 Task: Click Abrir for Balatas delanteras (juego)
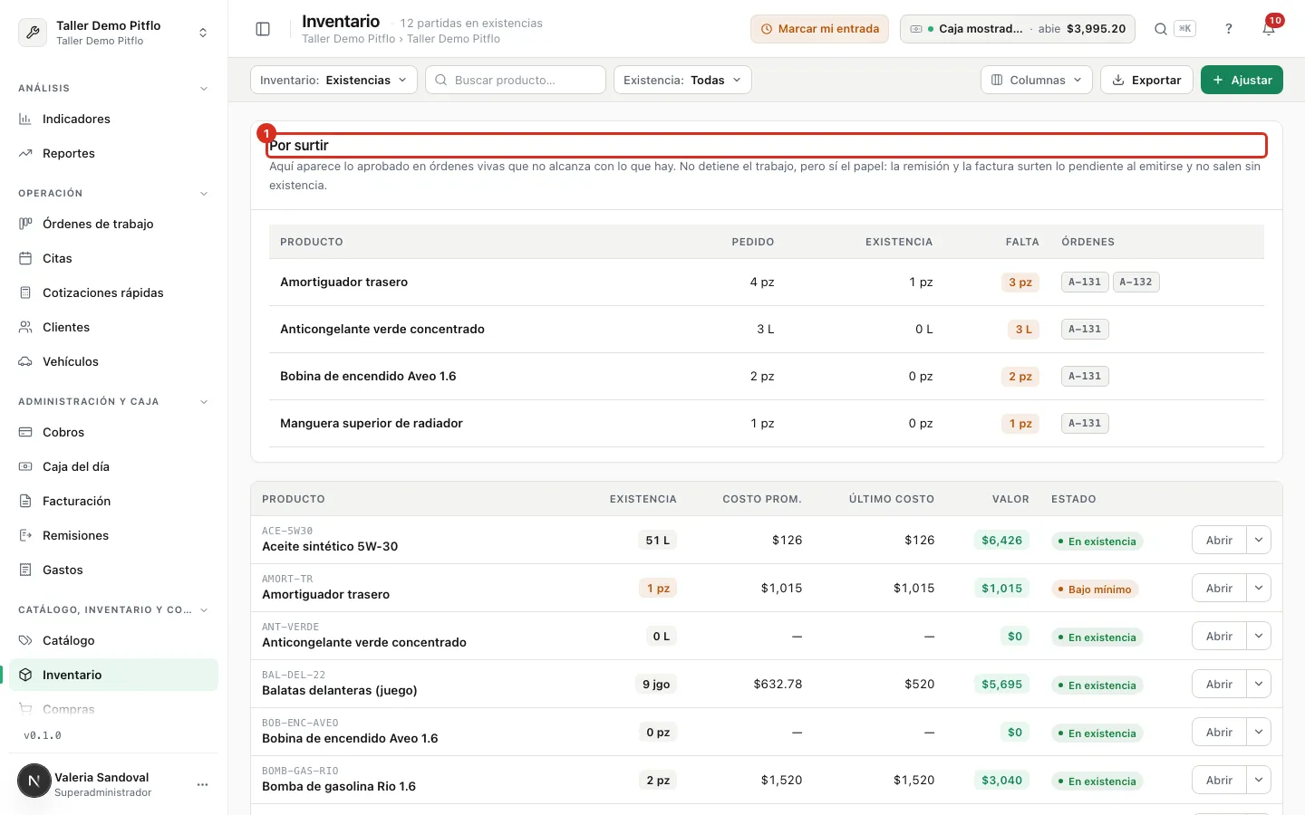tap(1219, 684)
